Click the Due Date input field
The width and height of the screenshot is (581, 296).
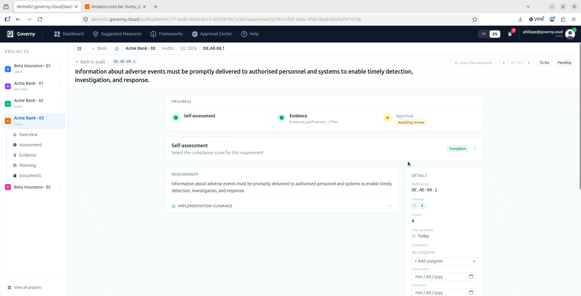tap(444, 292)
